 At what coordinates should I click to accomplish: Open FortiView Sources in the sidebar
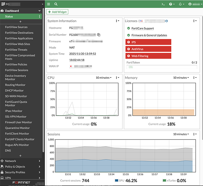(16, 27)
